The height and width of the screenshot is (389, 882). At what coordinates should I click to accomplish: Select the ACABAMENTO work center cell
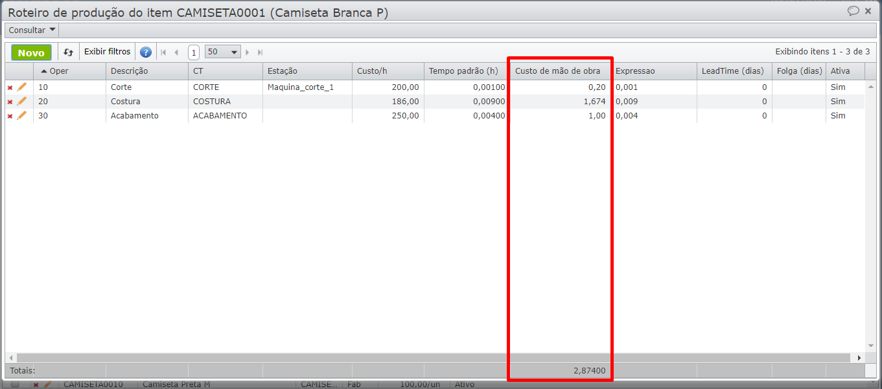225,115
